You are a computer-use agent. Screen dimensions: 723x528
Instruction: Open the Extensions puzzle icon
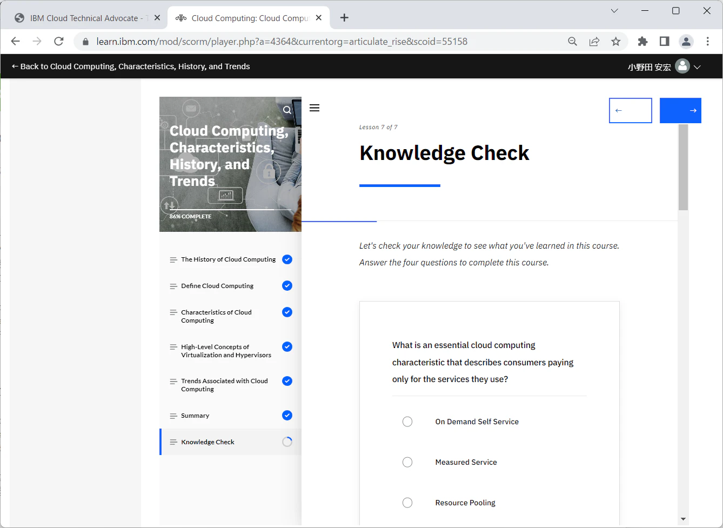642,42
